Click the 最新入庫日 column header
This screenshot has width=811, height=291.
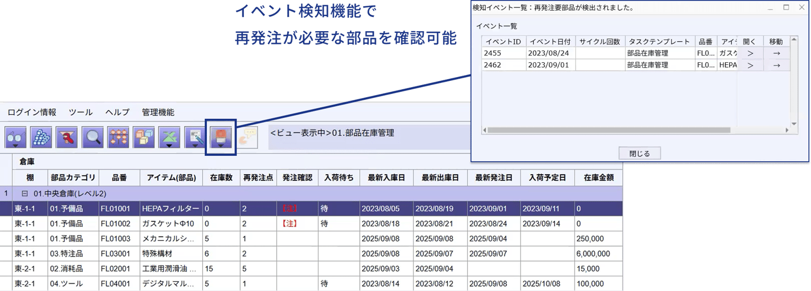click(386, 178)
